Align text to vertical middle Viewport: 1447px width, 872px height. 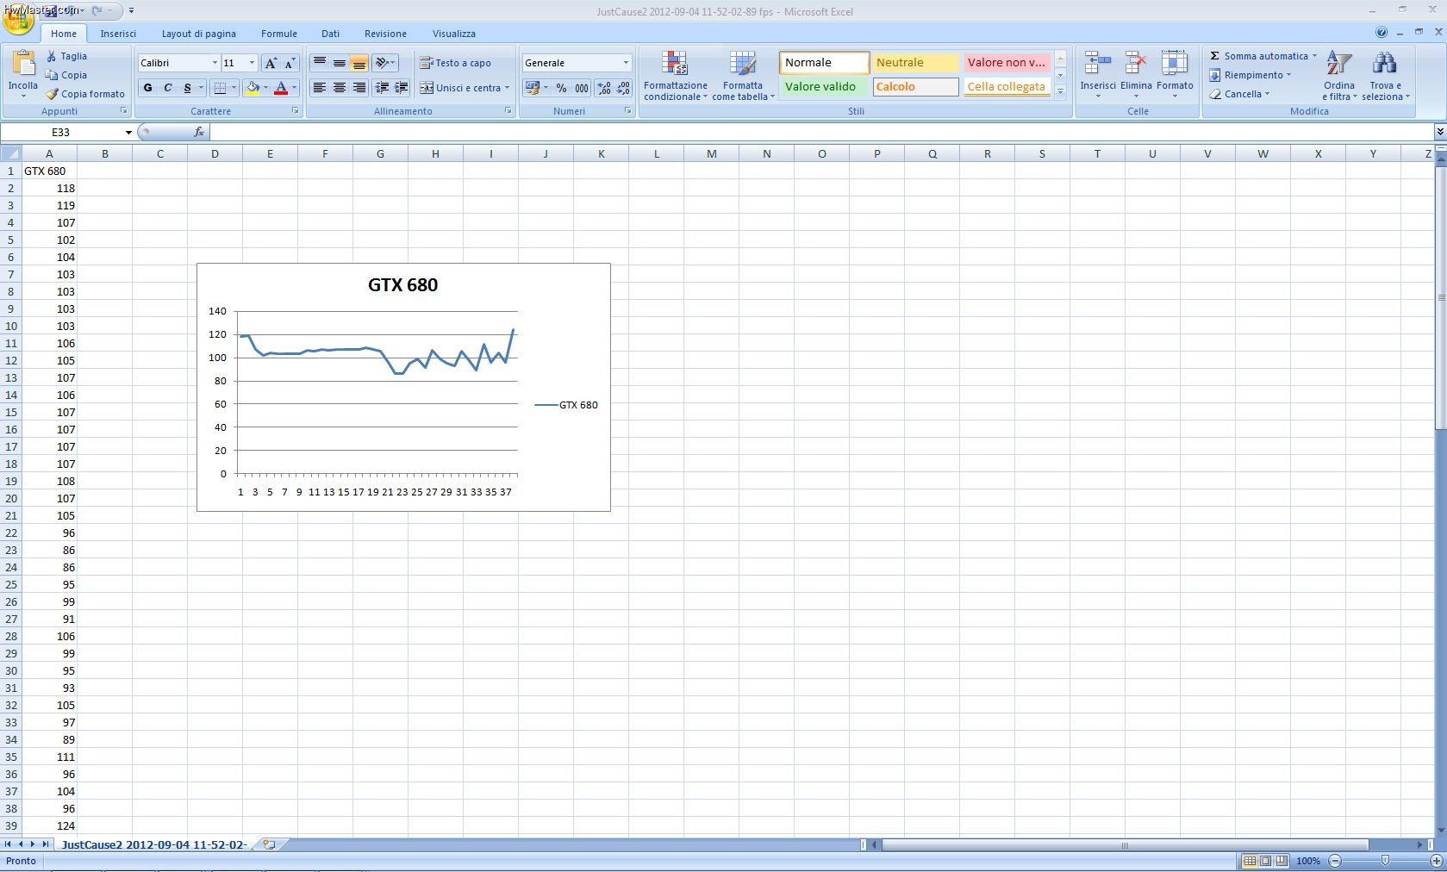click(x=340, y=63)
